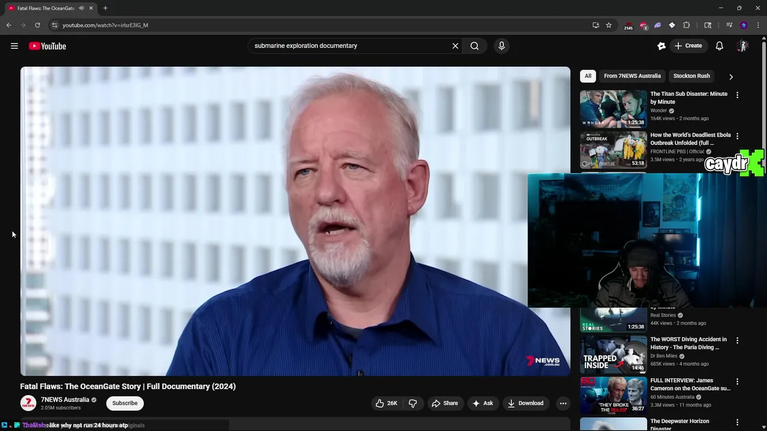Open the Extensions puzzle-piece menu
767x431 pixels.
click(x=687, y=25)
